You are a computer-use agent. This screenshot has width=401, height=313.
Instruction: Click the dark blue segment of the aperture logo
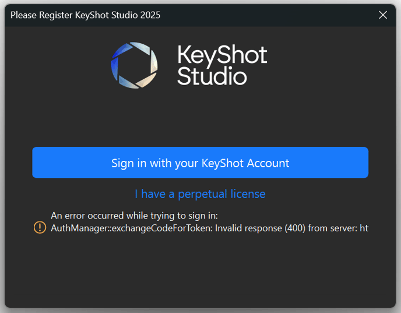(x=120, y=51)
